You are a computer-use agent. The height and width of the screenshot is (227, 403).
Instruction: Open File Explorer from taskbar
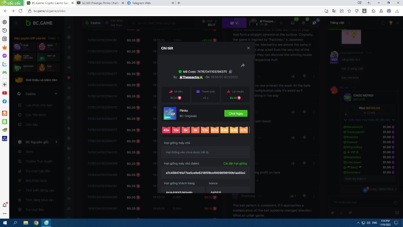click(26, 223)
